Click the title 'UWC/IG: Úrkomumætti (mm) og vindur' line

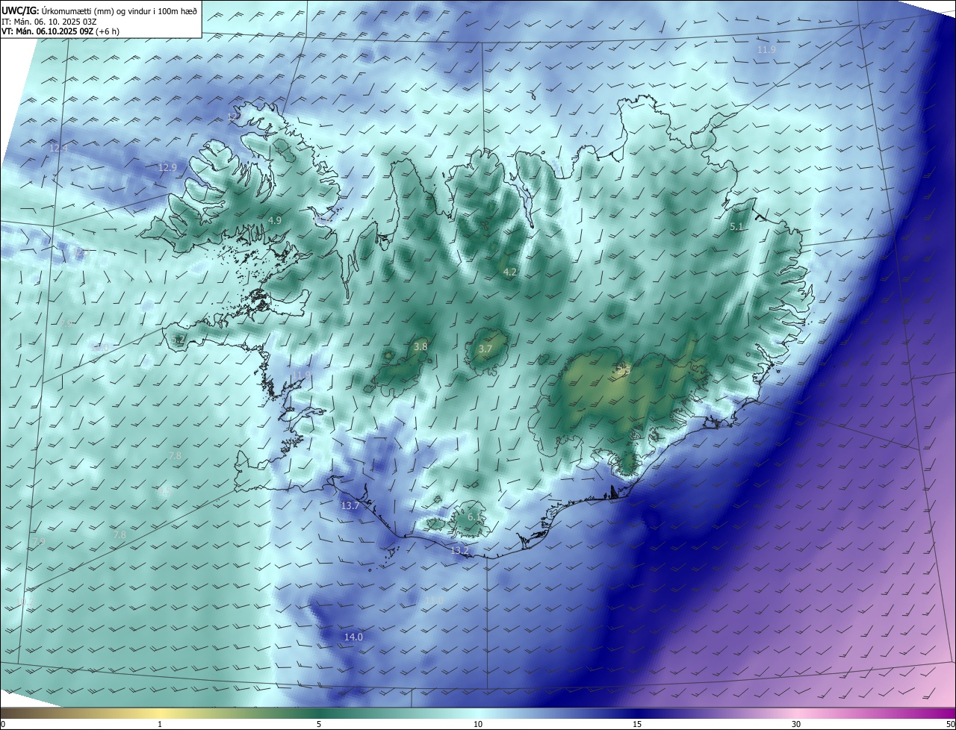pyautogui.click(x=99, y=10)
